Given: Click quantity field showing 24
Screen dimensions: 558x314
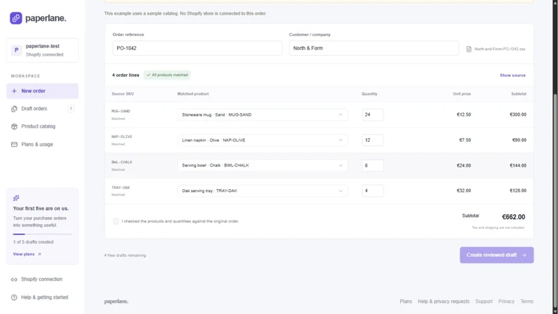Looking at the screenshot, I should tap(372, 114).
